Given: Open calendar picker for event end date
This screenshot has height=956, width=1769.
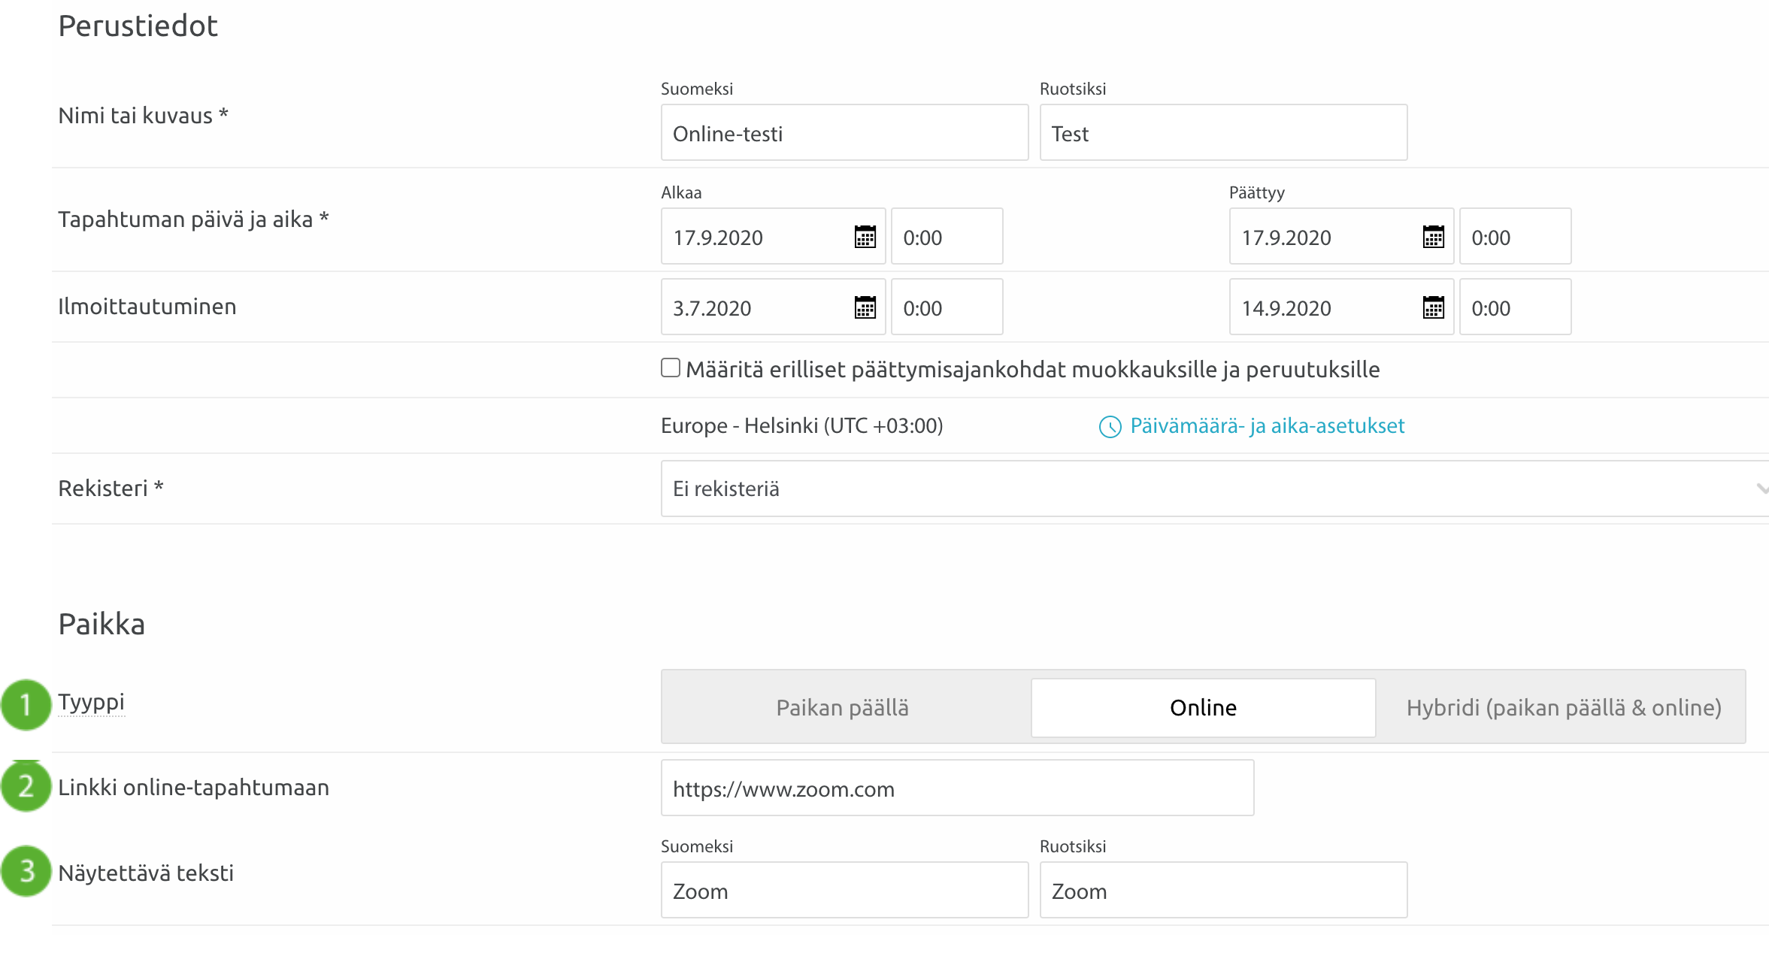Looking at the screenshot, I should tap(1434, 237).
